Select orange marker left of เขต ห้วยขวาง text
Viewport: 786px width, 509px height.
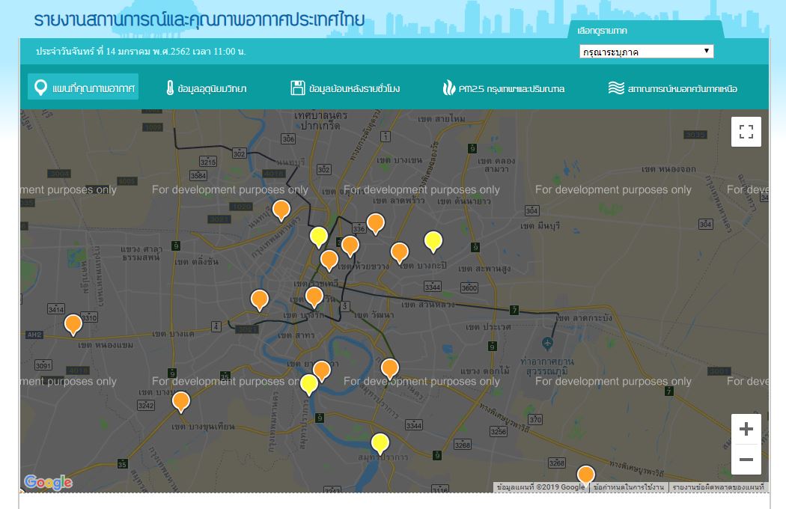[329, 260]
